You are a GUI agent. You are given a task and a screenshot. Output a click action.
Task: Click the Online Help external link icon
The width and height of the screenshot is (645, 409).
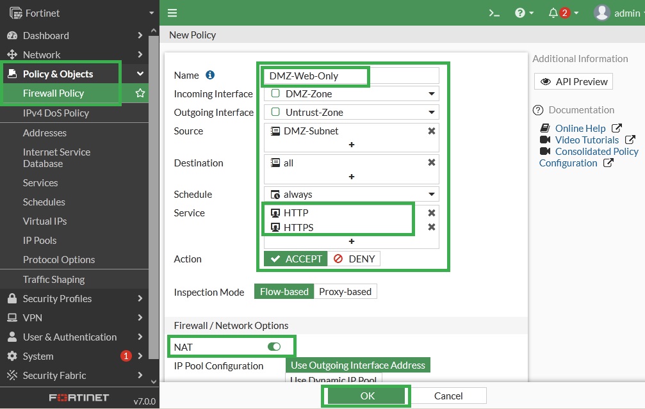(x=616, y=128)
